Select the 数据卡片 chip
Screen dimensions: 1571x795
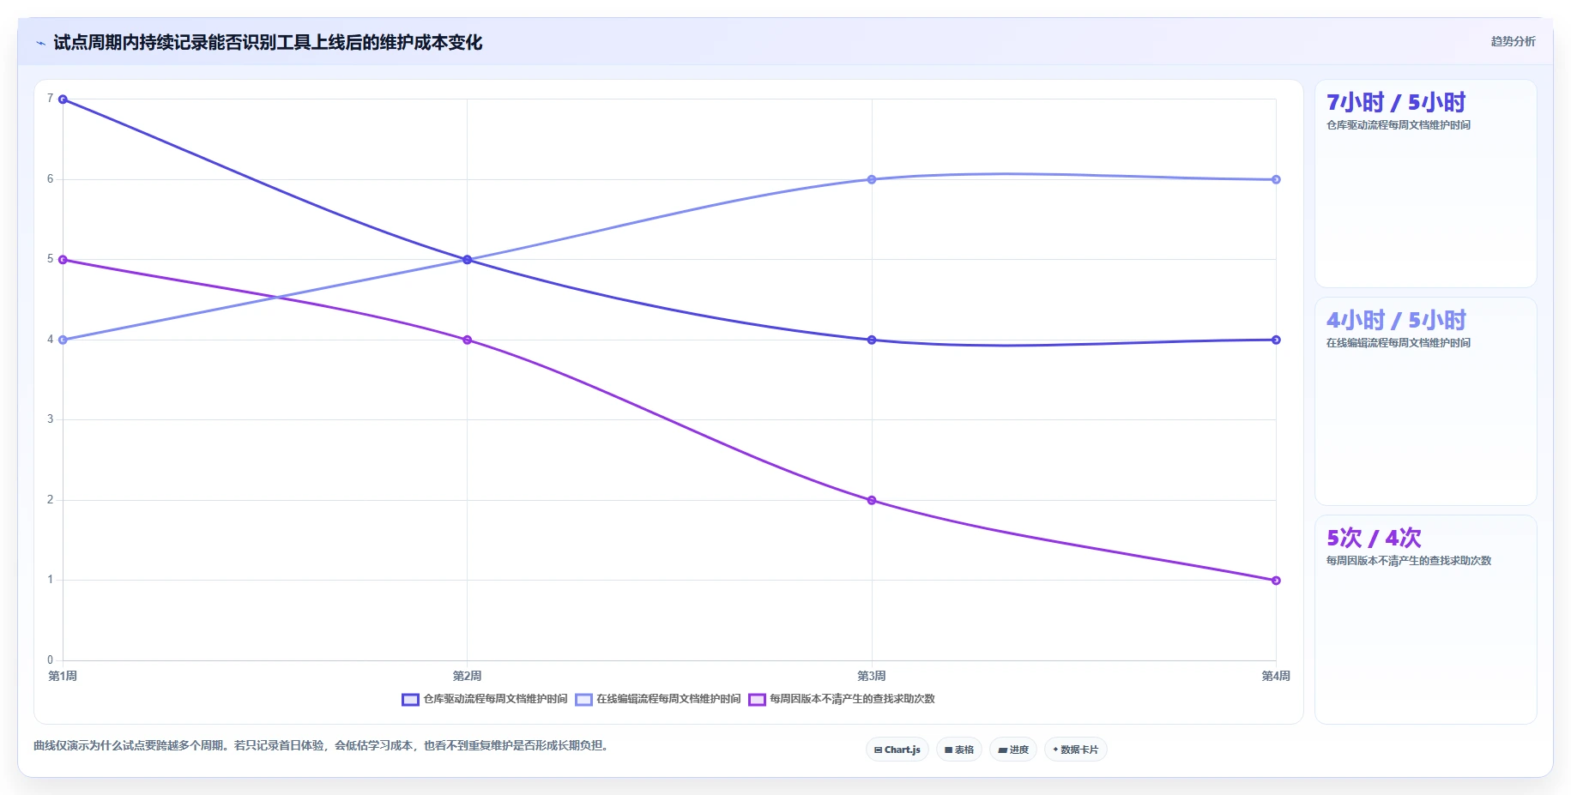click(x=1076, y=750)
